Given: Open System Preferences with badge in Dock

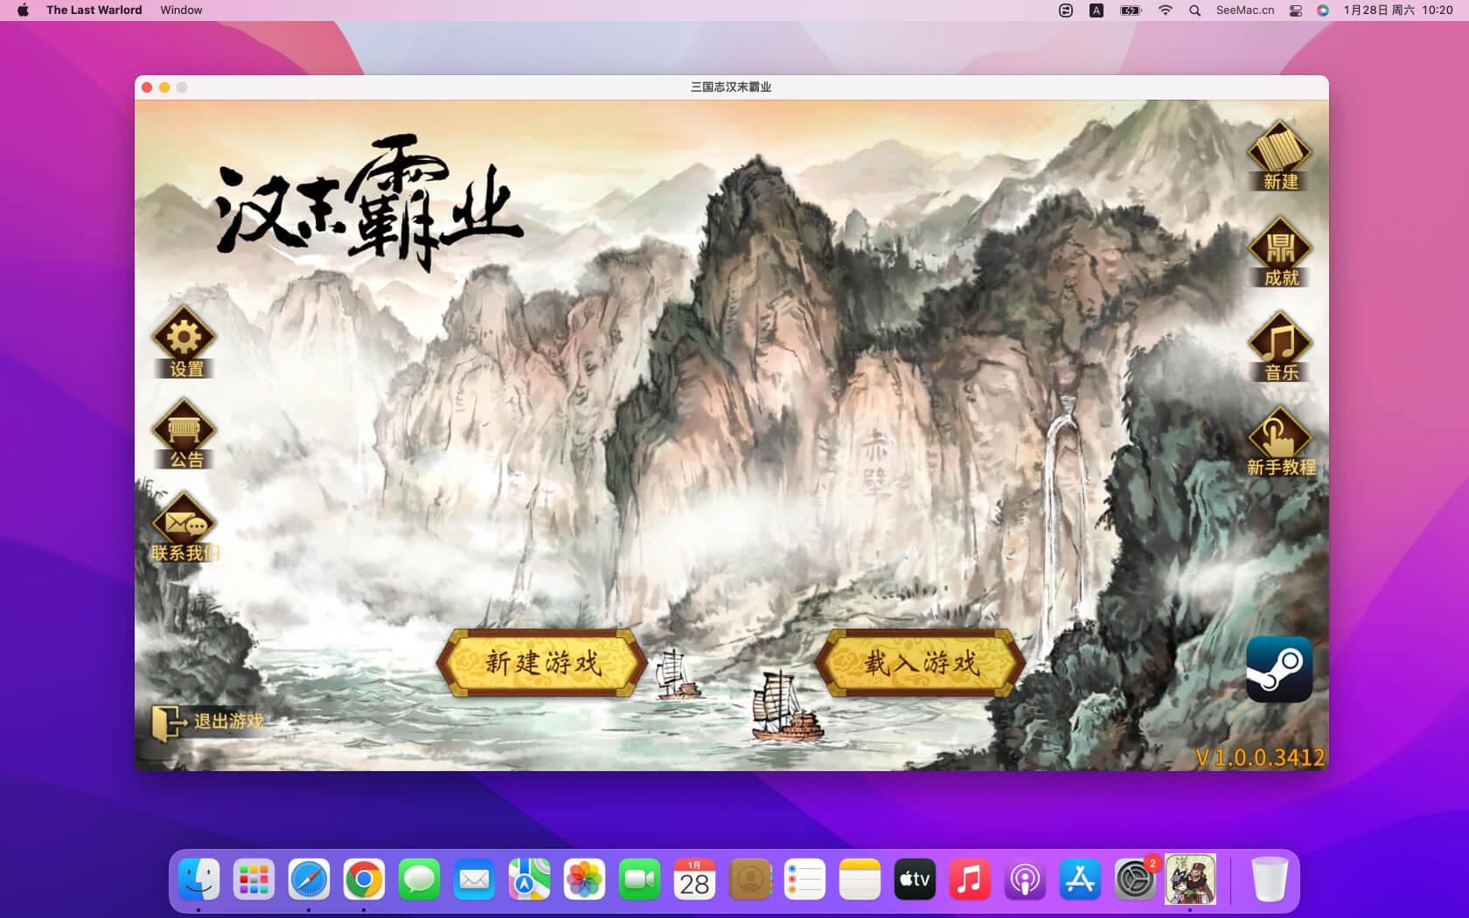Looking at the screenshot, I should tap(1135, 880).
